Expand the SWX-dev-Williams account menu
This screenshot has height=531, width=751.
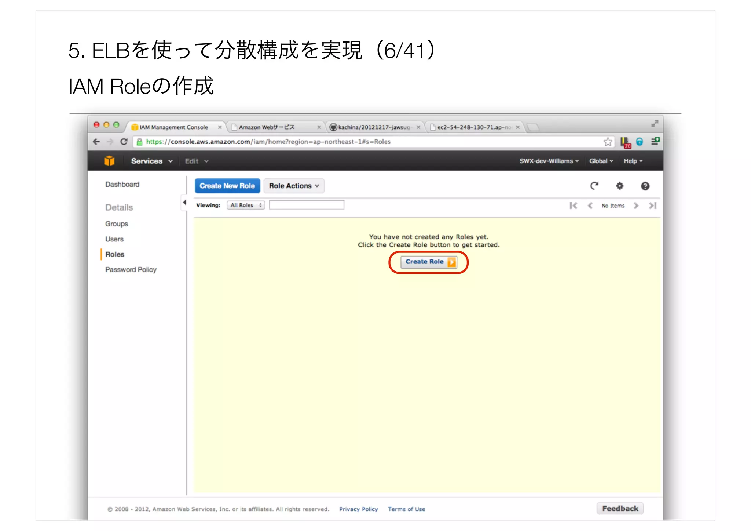(x=549, y=161)
